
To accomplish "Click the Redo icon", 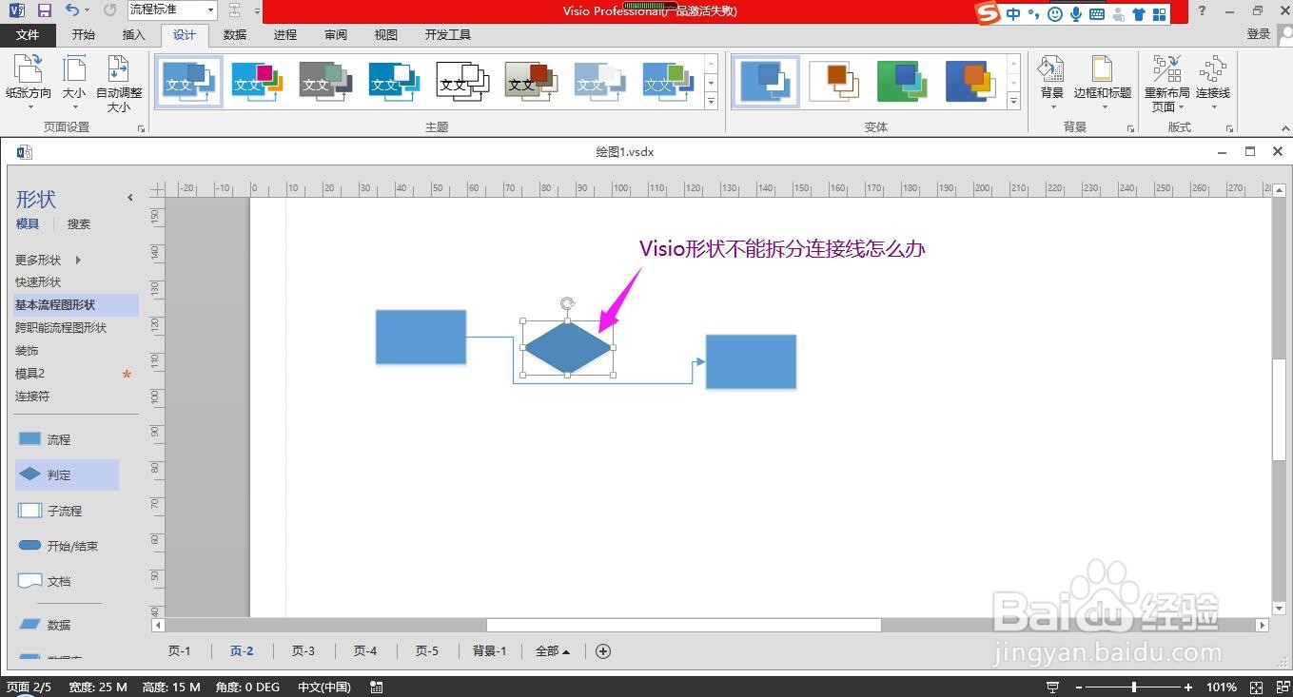I will (109, 10).
